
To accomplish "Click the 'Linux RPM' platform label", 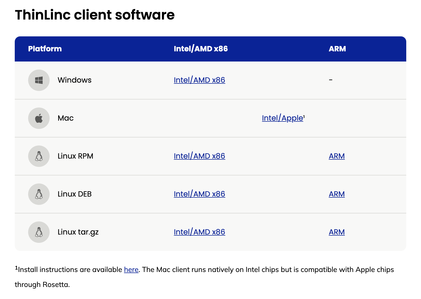I will tap(75, 156).
